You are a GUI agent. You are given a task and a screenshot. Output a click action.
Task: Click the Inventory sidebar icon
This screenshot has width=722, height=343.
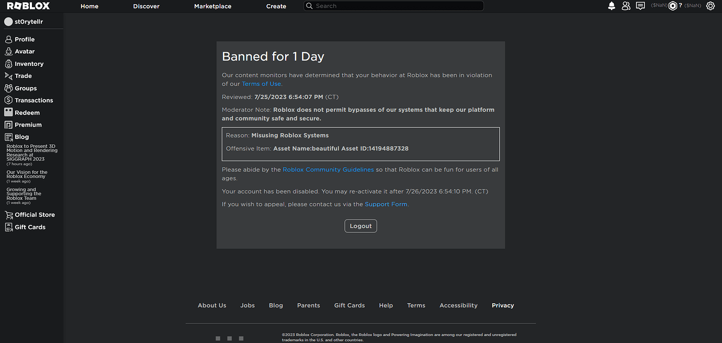(x=8, y=64)
